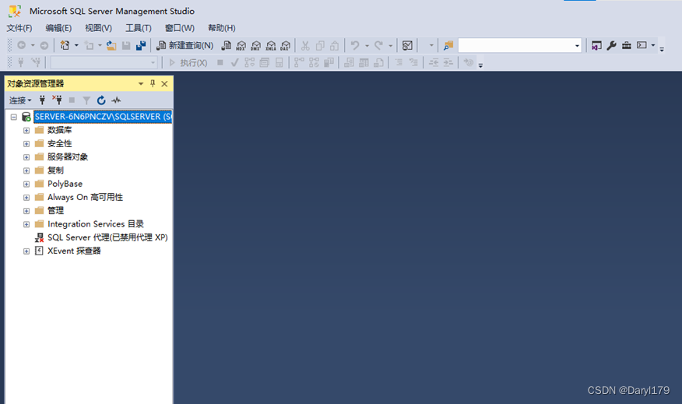682x404 pixels.
Task: Select the 复制 tree item
Action: [x=56, y=170]
